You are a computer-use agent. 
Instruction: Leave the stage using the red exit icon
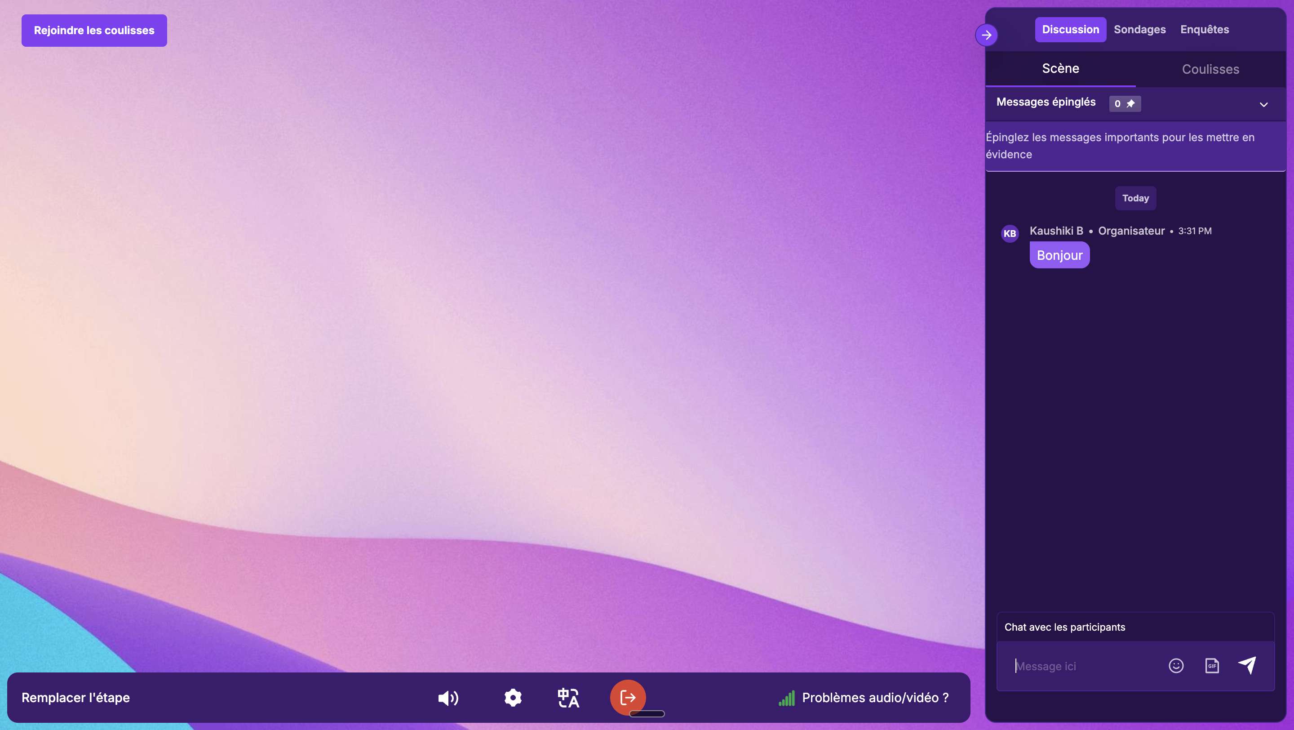(x=627, y=697)
